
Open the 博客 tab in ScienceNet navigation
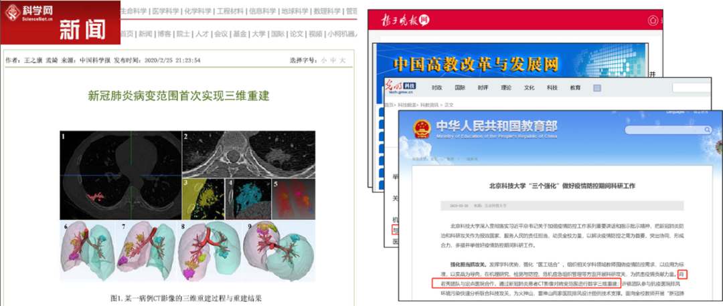pos(164,34)
